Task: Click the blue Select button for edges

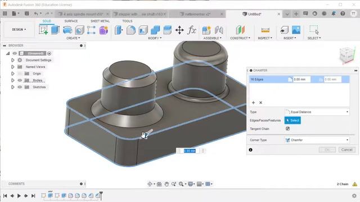Action: (x=292, y=121)
